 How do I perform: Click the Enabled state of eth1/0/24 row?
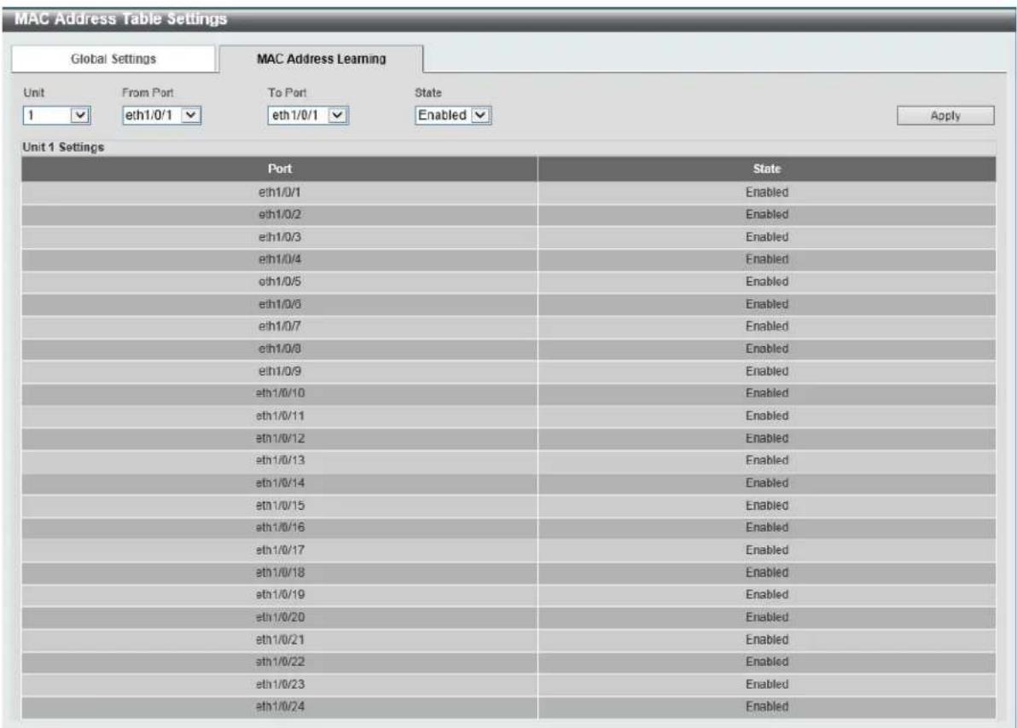[x=767, y=707]
